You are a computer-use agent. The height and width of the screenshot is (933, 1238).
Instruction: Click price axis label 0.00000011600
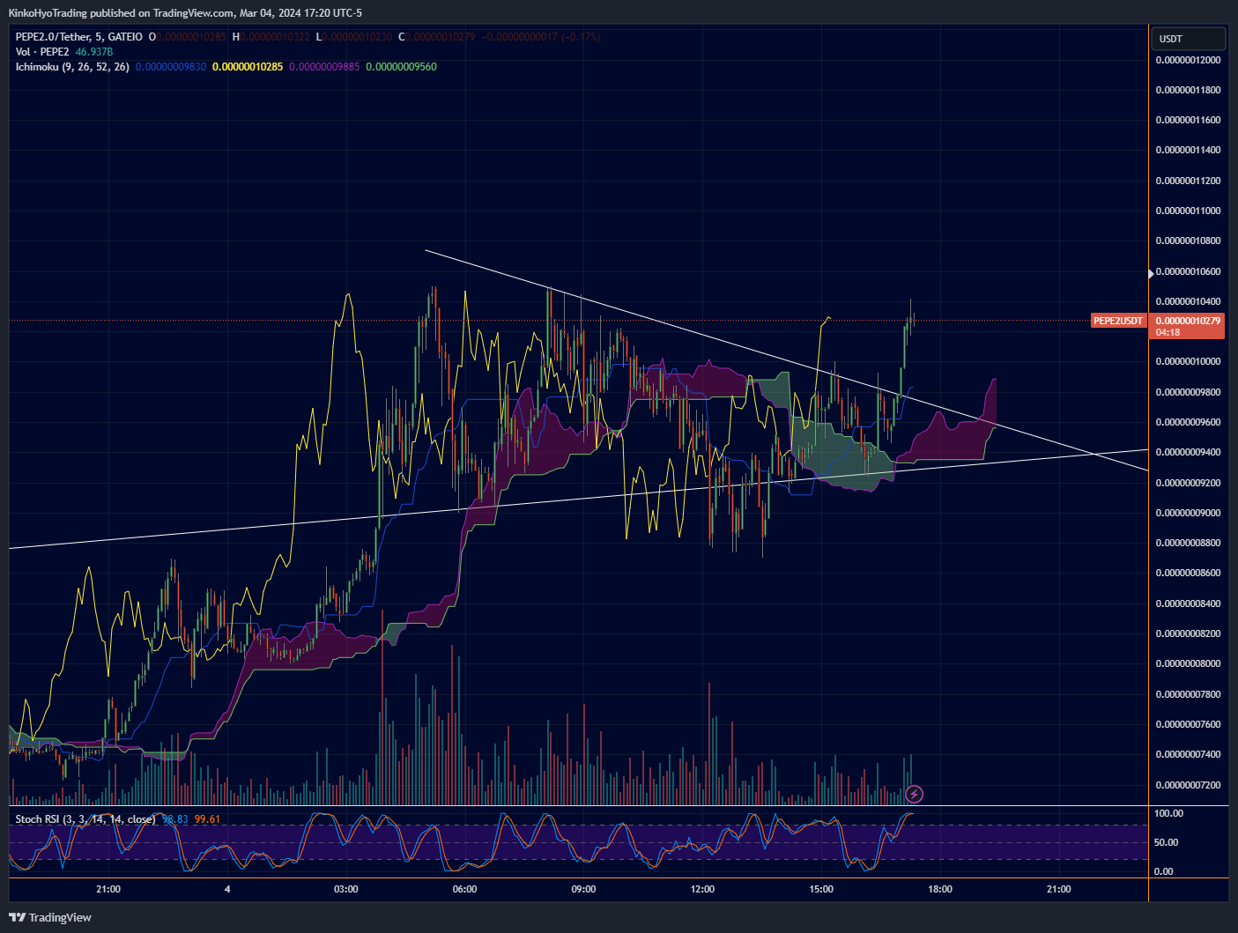pyautogui.click(x=1188, y=120)
